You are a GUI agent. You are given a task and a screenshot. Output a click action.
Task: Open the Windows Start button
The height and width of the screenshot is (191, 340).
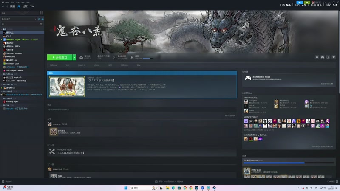126,188
